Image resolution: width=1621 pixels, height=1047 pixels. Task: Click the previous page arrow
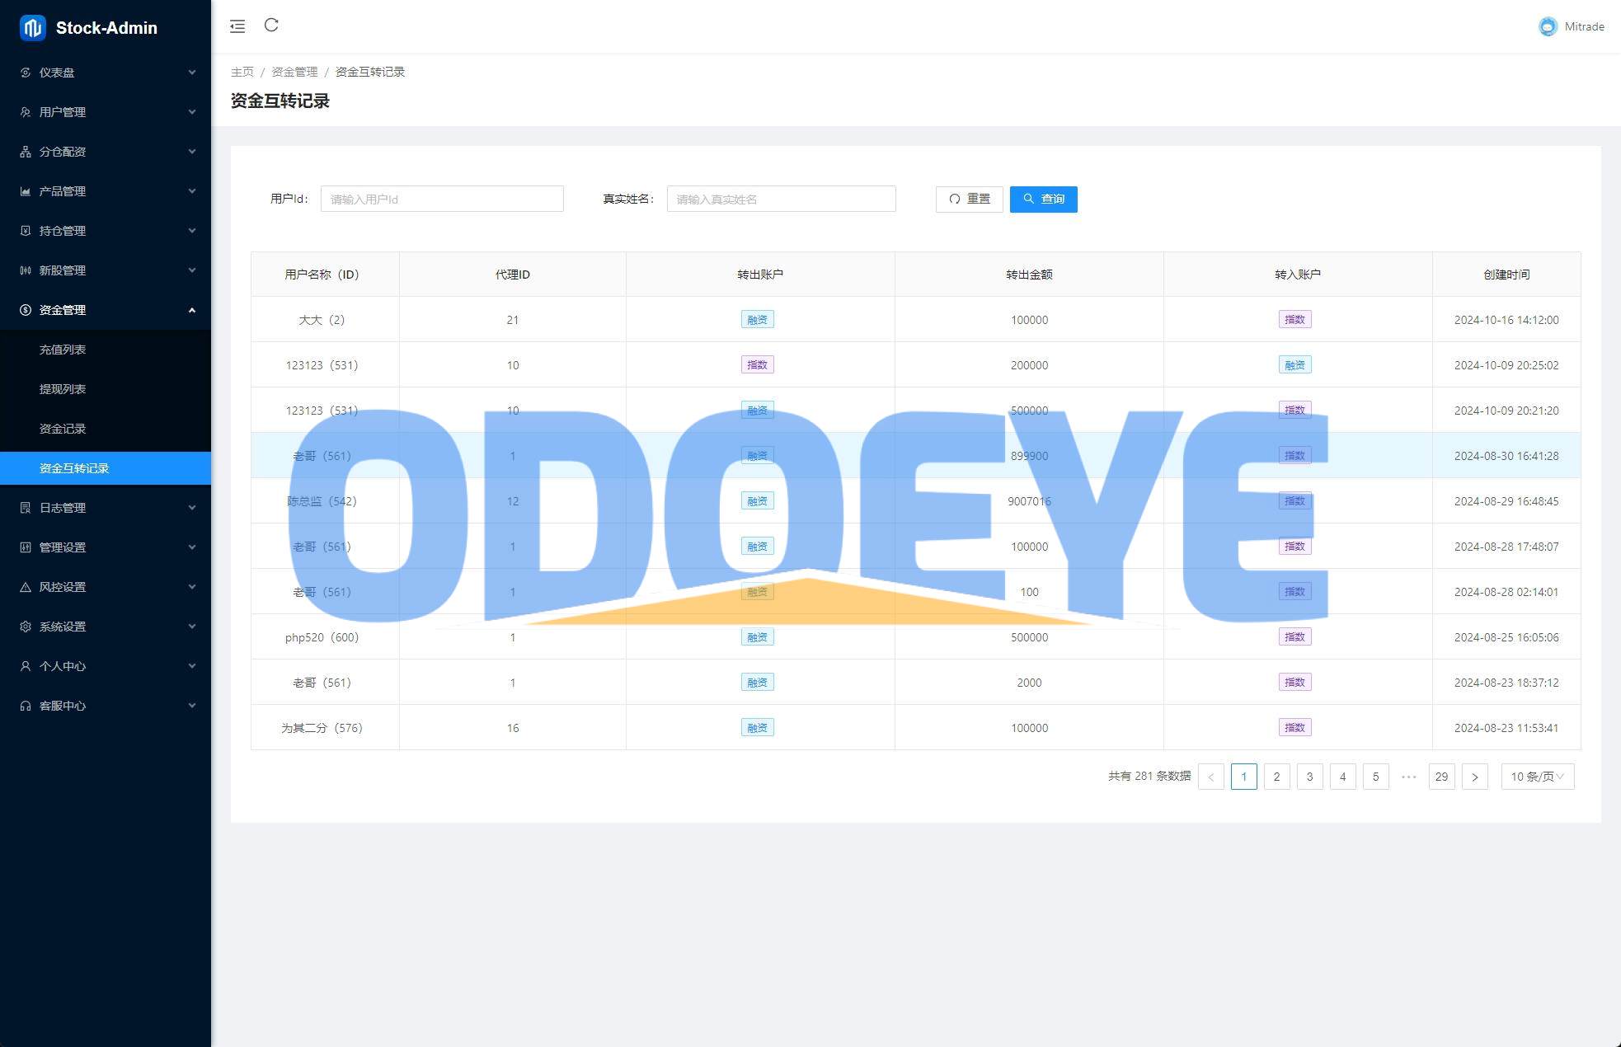coord(1211,777)
